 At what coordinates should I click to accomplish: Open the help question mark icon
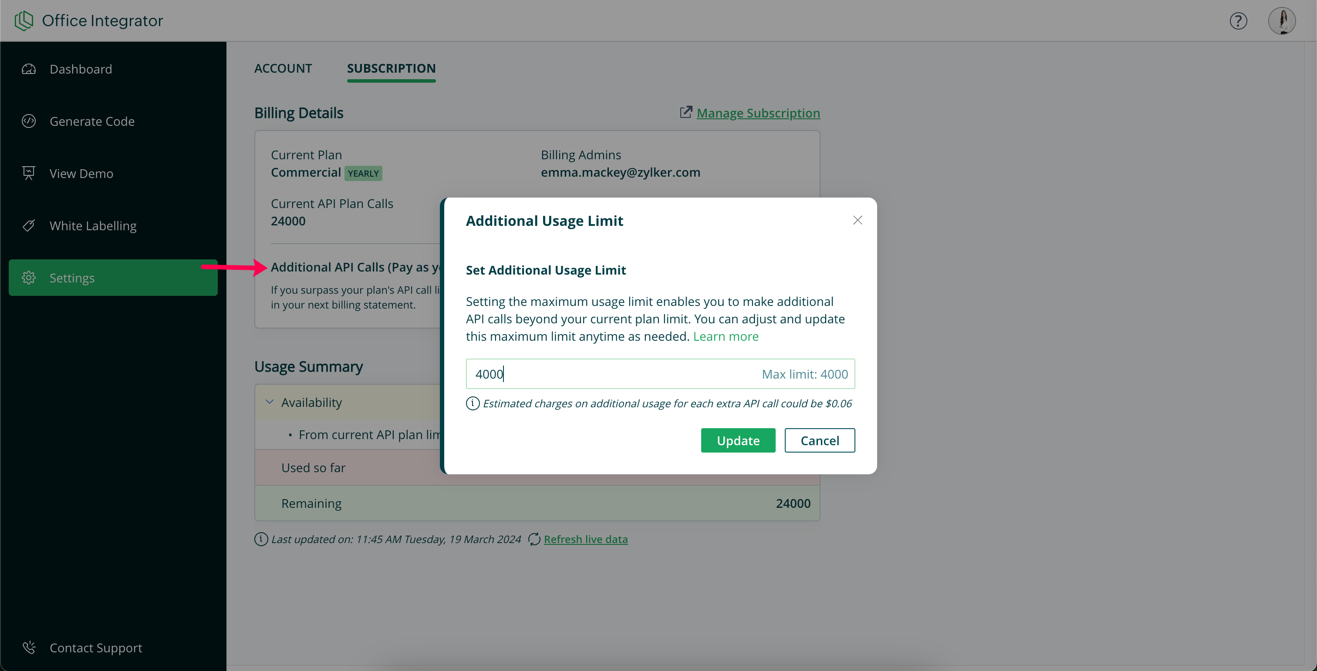point(1238,21)
